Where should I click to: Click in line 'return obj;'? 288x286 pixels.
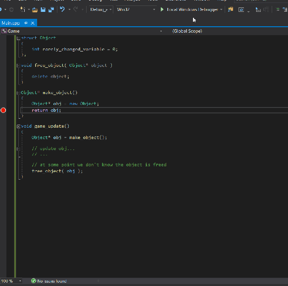47,110
